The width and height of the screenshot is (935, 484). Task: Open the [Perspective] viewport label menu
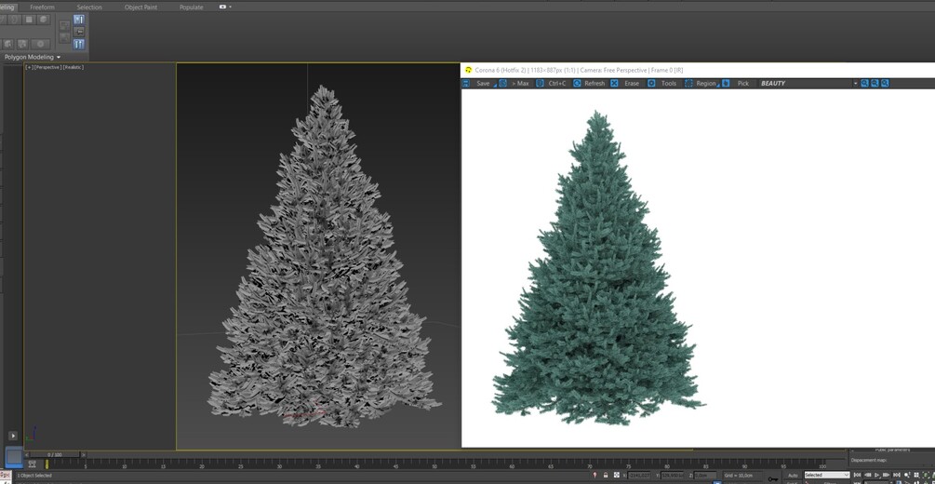pos(47,67)
